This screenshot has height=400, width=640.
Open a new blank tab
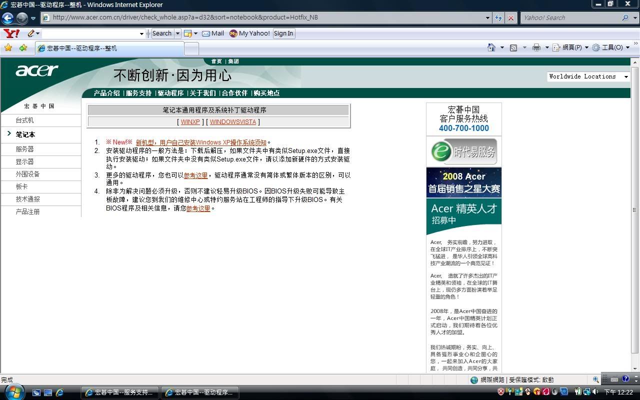point(191,48)
